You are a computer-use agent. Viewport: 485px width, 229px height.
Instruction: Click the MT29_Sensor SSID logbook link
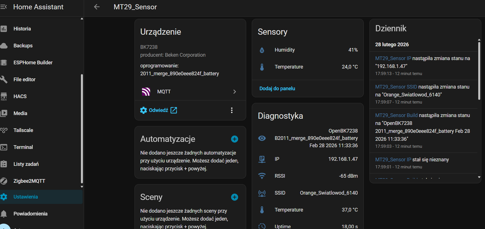pyautogui.click(x=396, y=87)
